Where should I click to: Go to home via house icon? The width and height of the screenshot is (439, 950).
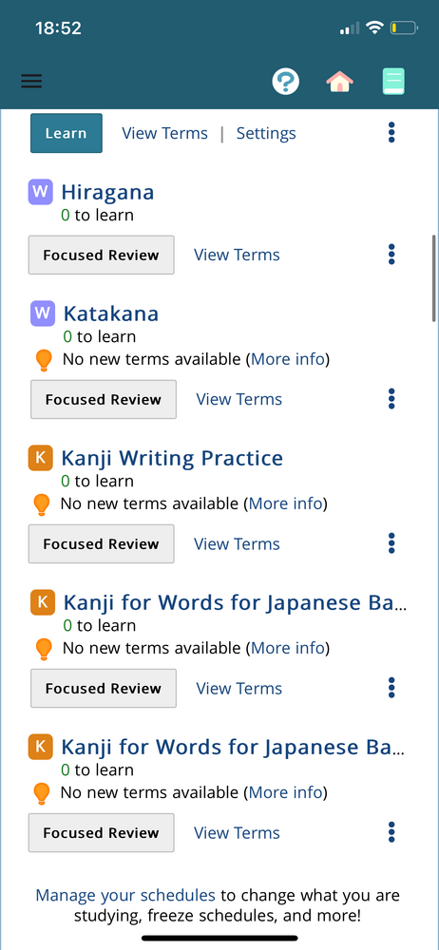(339, 81)
